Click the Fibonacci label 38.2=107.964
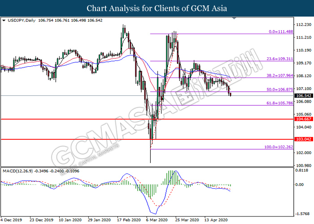 click(280, 76)
